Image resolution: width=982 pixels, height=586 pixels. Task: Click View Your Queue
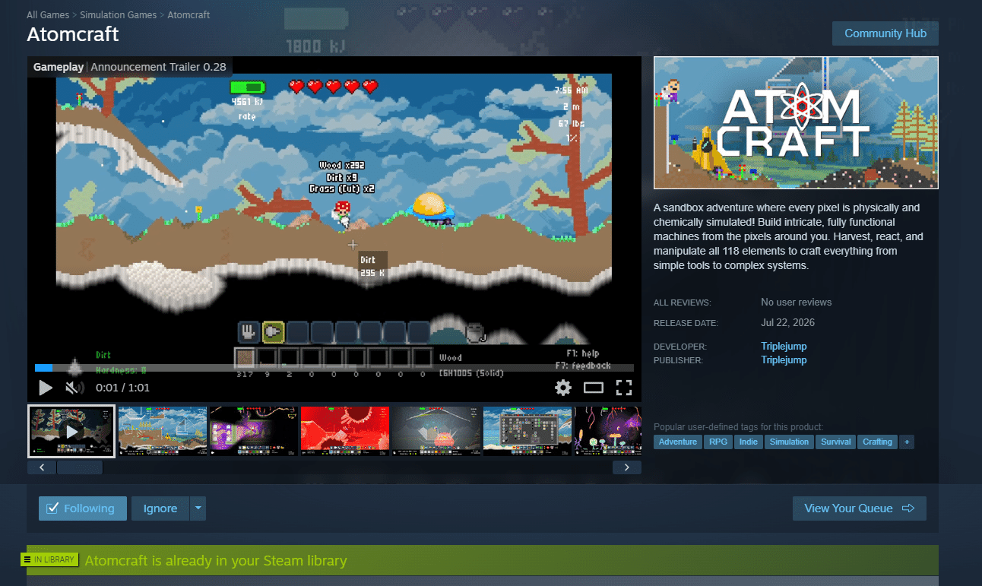pos(860,508)
